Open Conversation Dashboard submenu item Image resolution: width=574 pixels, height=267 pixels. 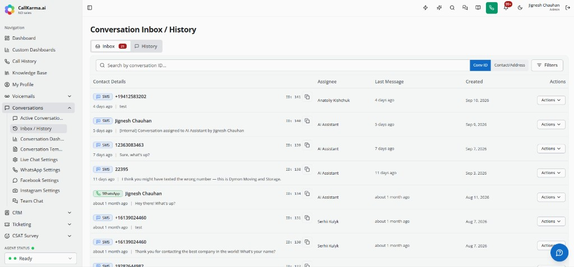click(39, 139)
